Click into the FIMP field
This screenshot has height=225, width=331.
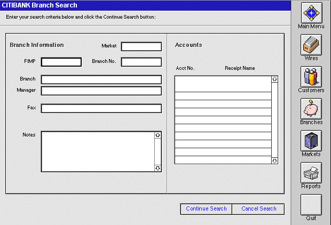(61, 62)
